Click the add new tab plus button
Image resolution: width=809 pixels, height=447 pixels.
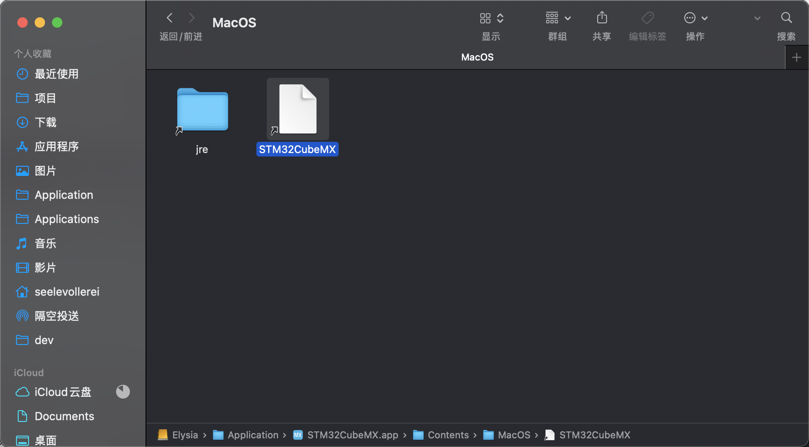click(796, 57)
